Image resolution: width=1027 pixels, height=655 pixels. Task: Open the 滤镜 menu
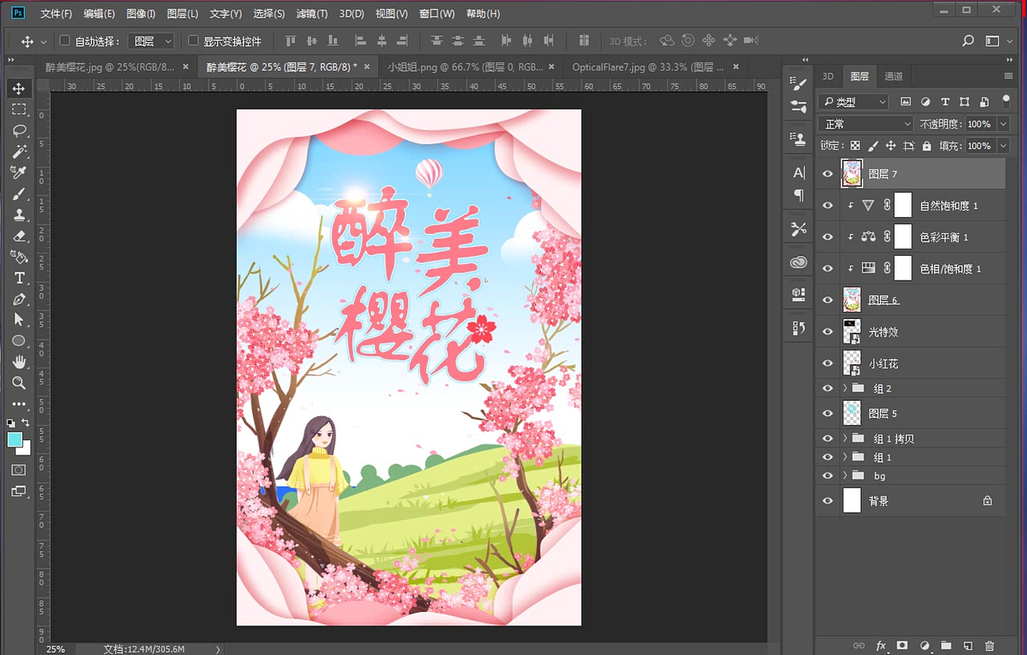[312, 14]
